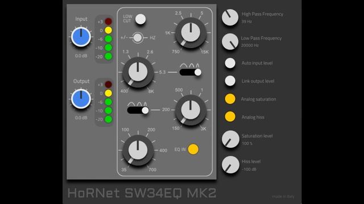This screenshot has width=364, height=204.
Task: Click the 8K mark on high-mid knob
Action: click(x=151, y=92)
